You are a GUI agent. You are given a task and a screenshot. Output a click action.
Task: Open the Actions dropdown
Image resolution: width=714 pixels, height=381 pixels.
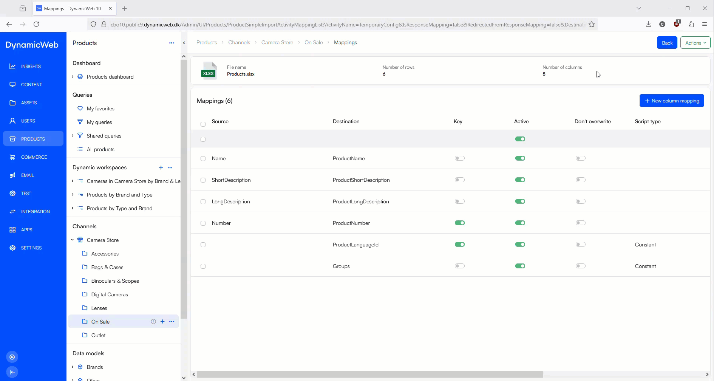pyautogui.click(x=695, y=43)
